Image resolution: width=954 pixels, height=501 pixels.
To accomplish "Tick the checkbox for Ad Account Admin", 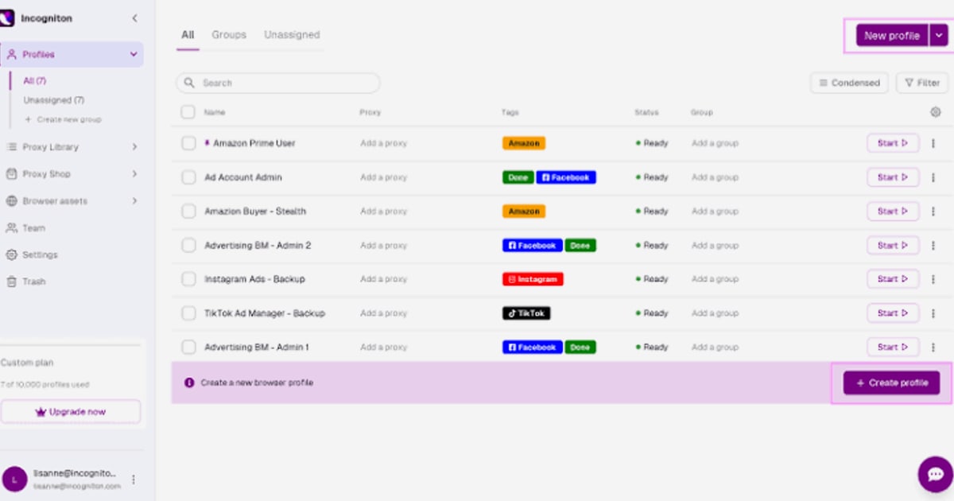I will [188, 177].
